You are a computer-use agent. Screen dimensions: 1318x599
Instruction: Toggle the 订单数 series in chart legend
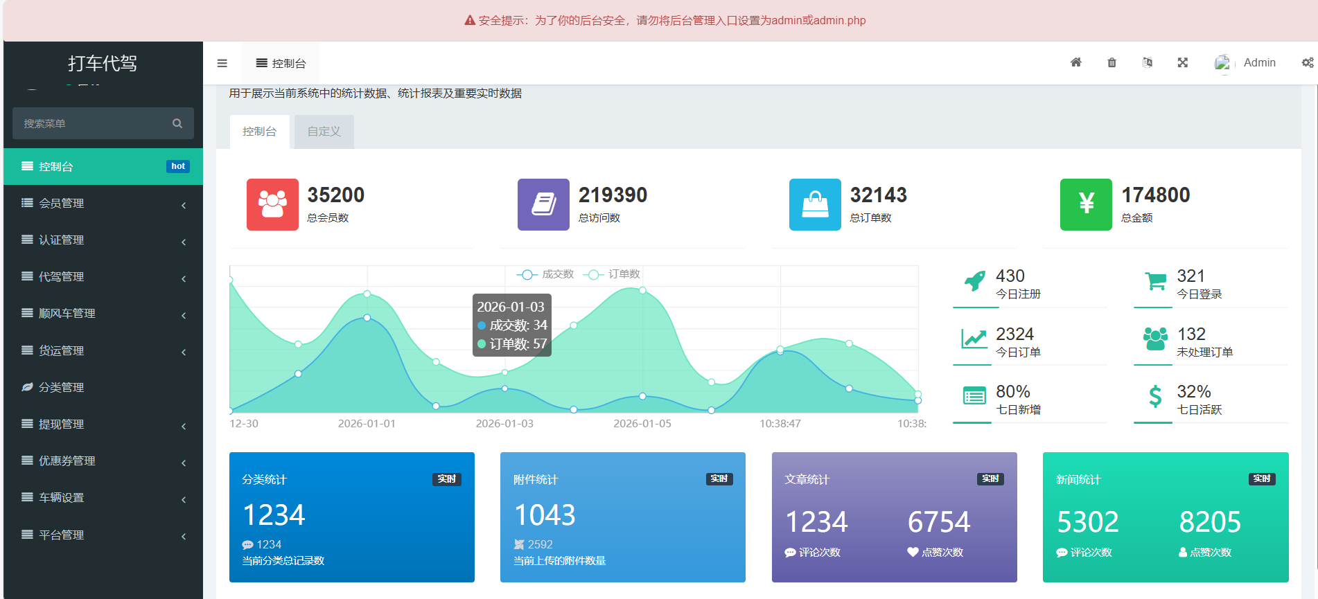click(x=613, y=274)
